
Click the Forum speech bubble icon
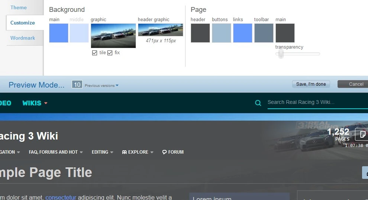click(x=164, y=152)
